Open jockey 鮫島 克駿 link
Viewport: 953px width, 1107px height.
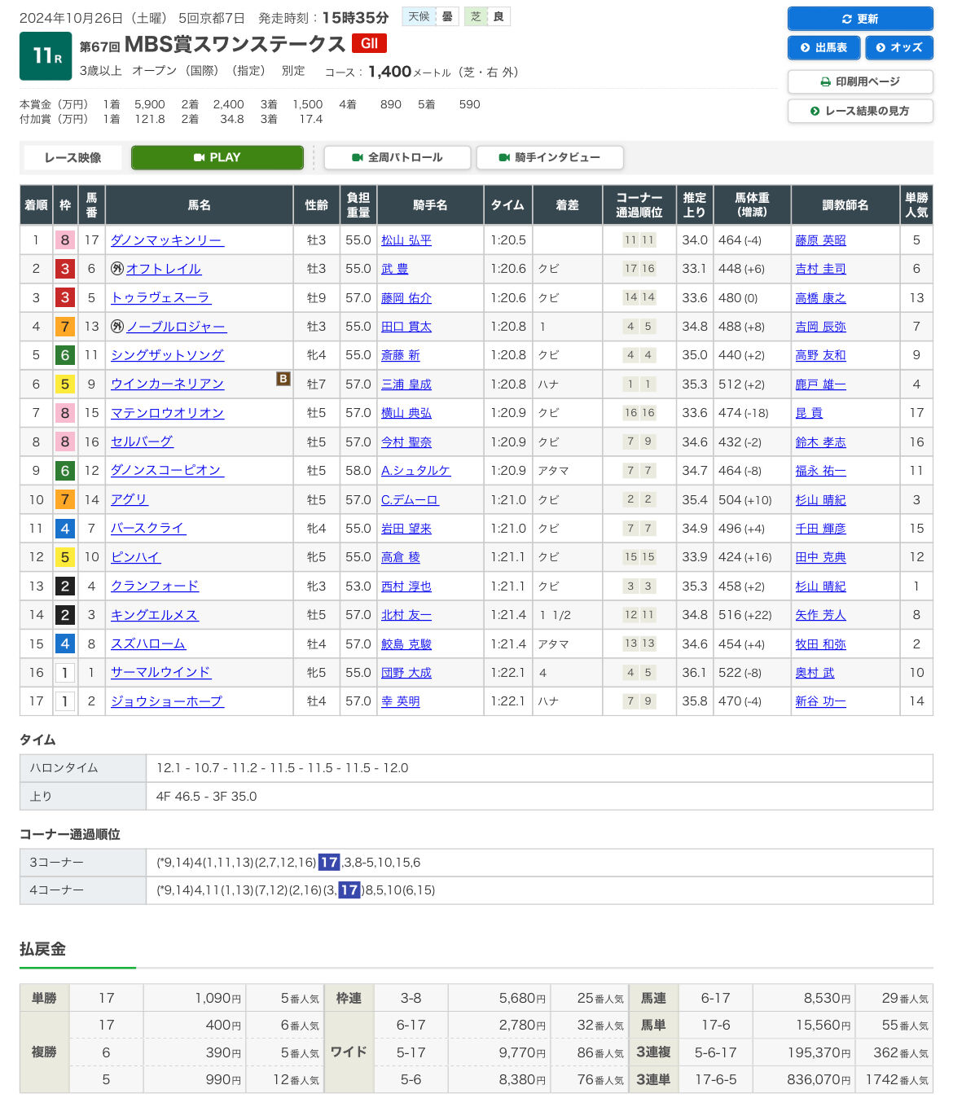tap(406, 644)
